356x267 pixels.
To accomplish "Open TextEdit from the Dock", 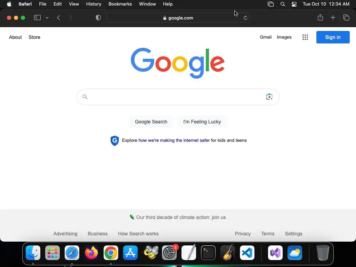I will 189,253.
